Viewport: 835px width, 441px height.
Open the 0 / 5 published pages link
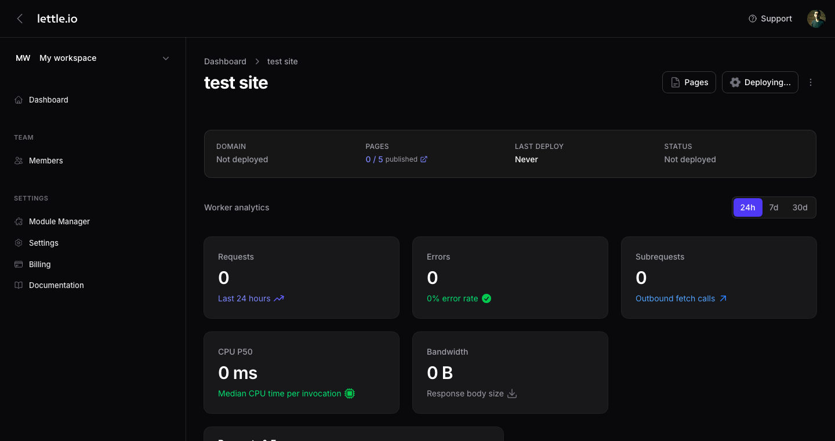click(397, 159)
